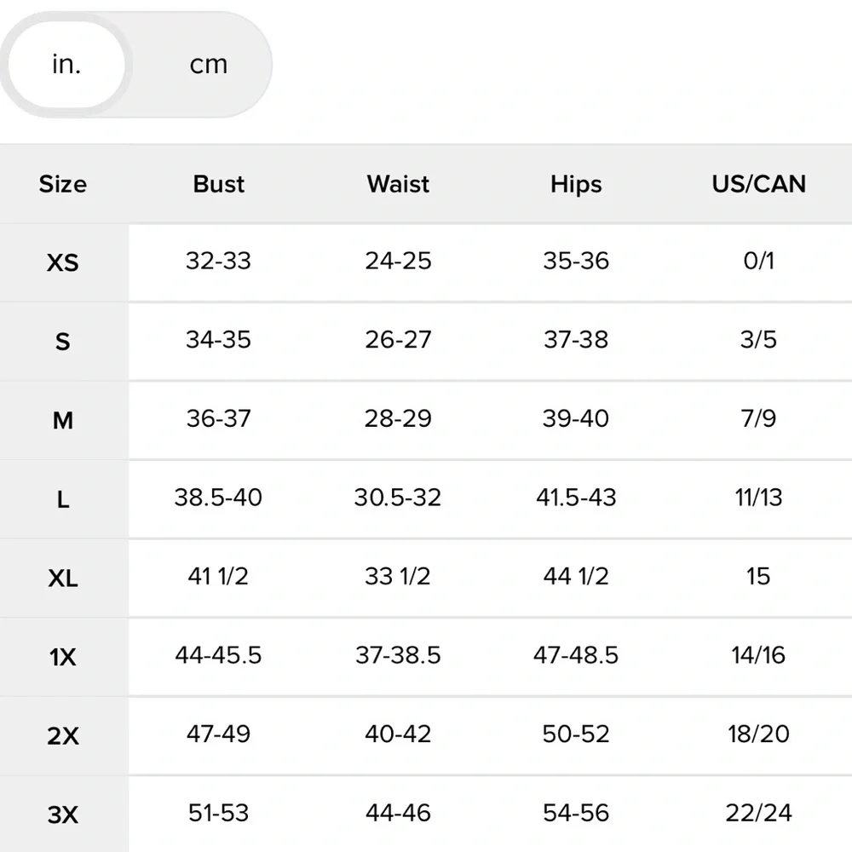Viewport: 852px width, 852px height.
Task: Click the 33 1/2 waist measurement cell
Action: point(398,576)
